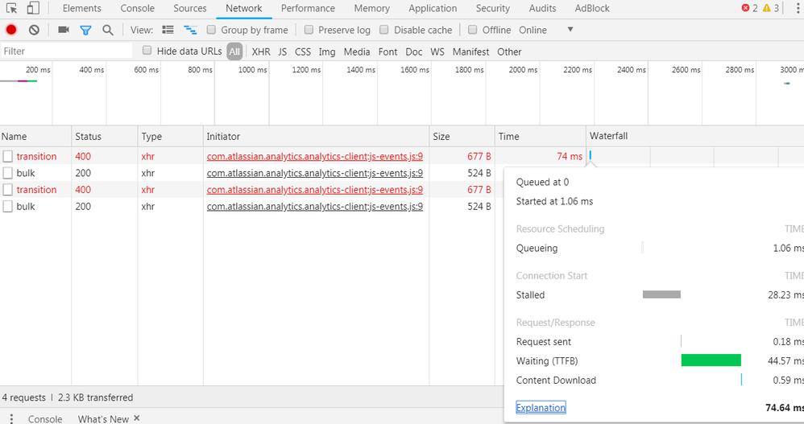Click the yellow warning count indicator
804x424 pixels.
click(x=771, y=8)
